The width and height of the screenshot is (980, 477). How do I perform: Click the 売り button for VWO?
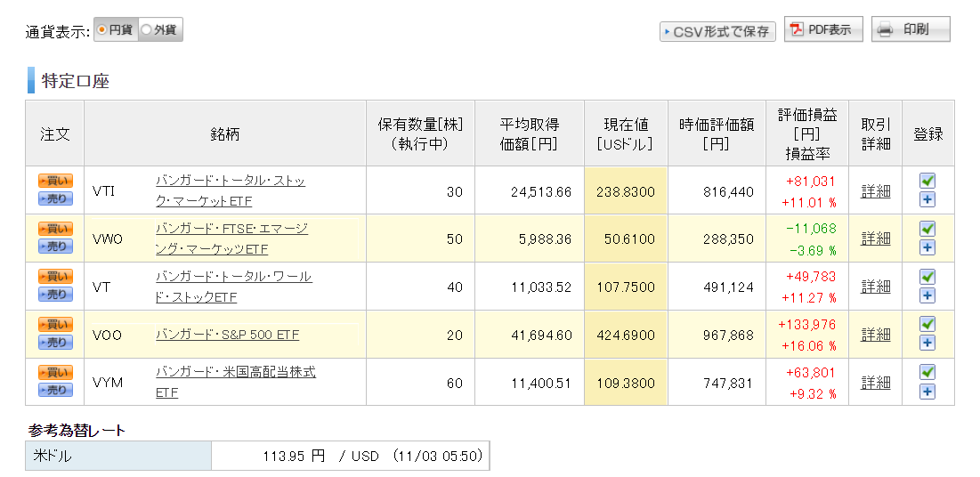[x=55, y=247]
